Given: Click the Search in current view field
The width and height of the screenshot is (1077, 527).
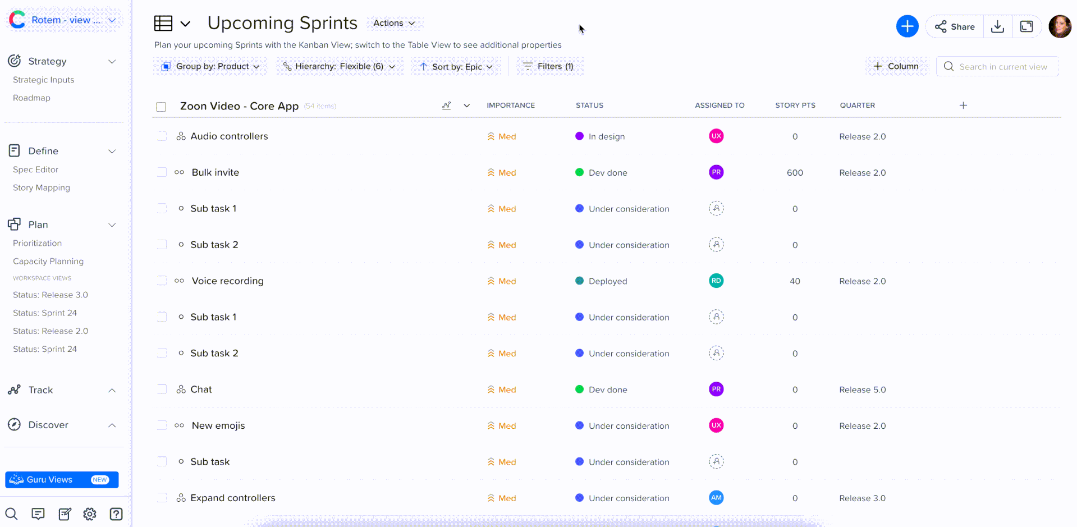Looking at the screenshot, I should pos(997,66).
